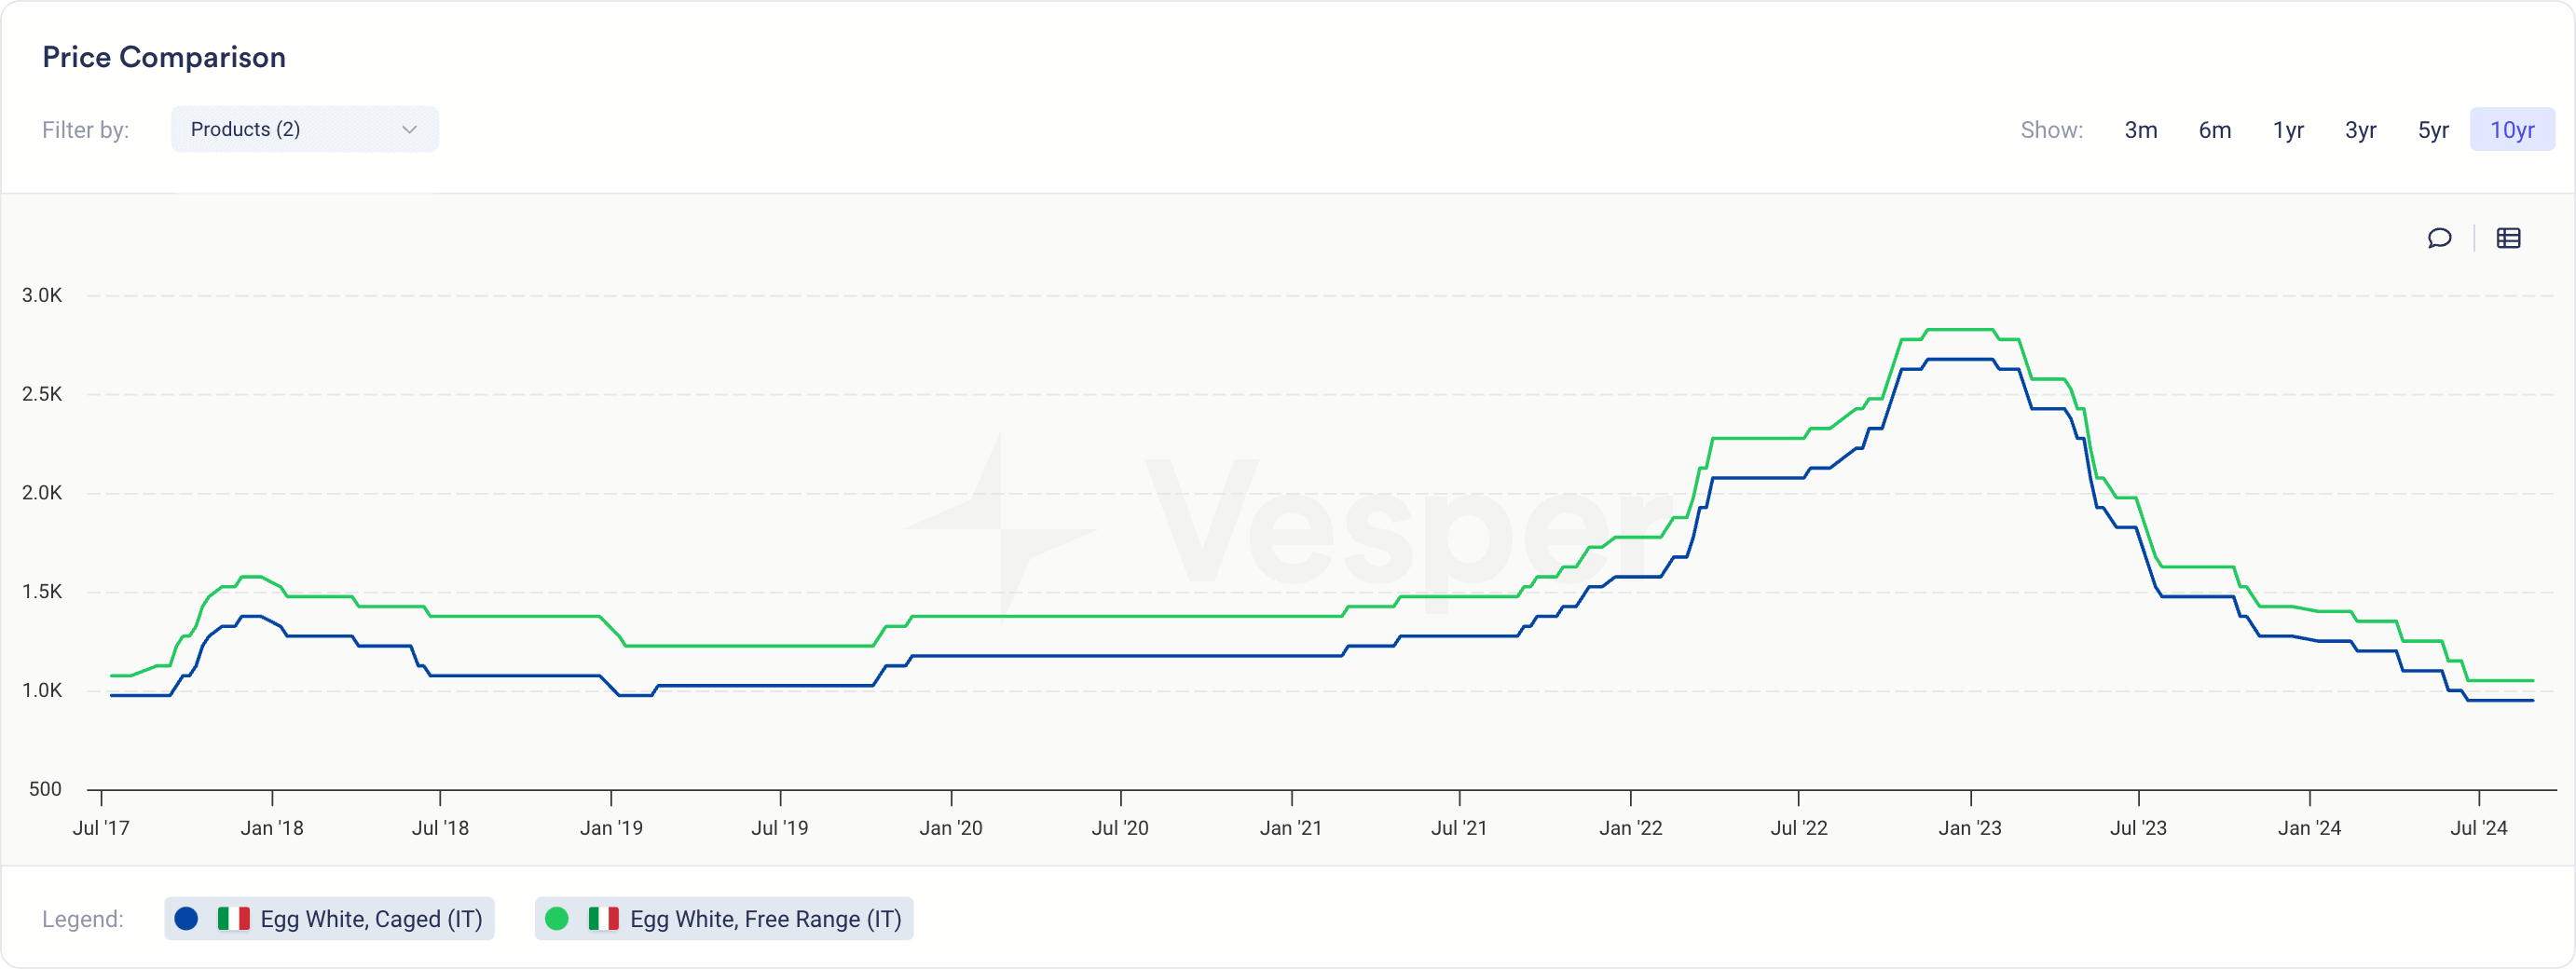Select the 3m time range
Viewport: 2576px width, 969px height.
point(2140,130)
